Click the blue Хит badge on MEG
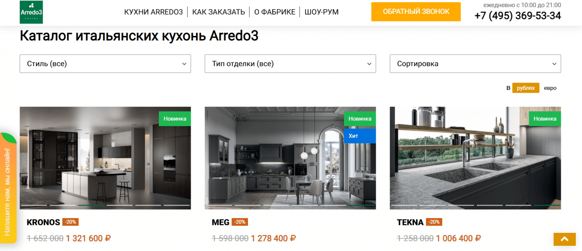582x251 pixels. [360, 136]
